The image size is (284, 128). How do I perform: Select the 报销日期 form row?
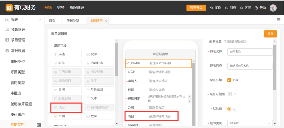pyautogui.click(x=158, y=99)
